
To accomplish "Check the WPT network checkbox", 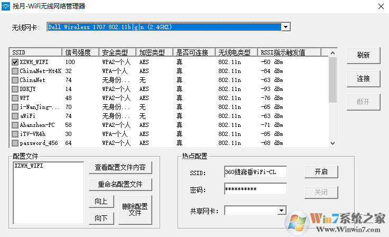I will tap(15, 98).
